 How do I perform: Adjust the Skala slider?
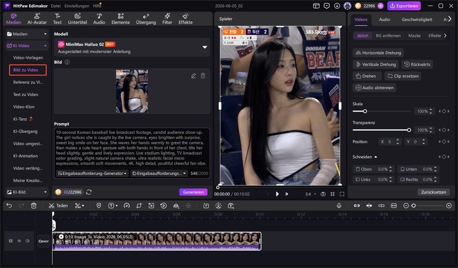pyautogui.click(x=381, y=111)
